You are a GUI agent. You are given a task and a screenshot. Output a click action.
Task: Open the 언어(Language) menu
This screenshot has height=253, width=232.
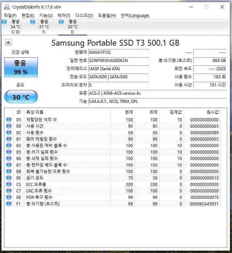pos(135,15)
